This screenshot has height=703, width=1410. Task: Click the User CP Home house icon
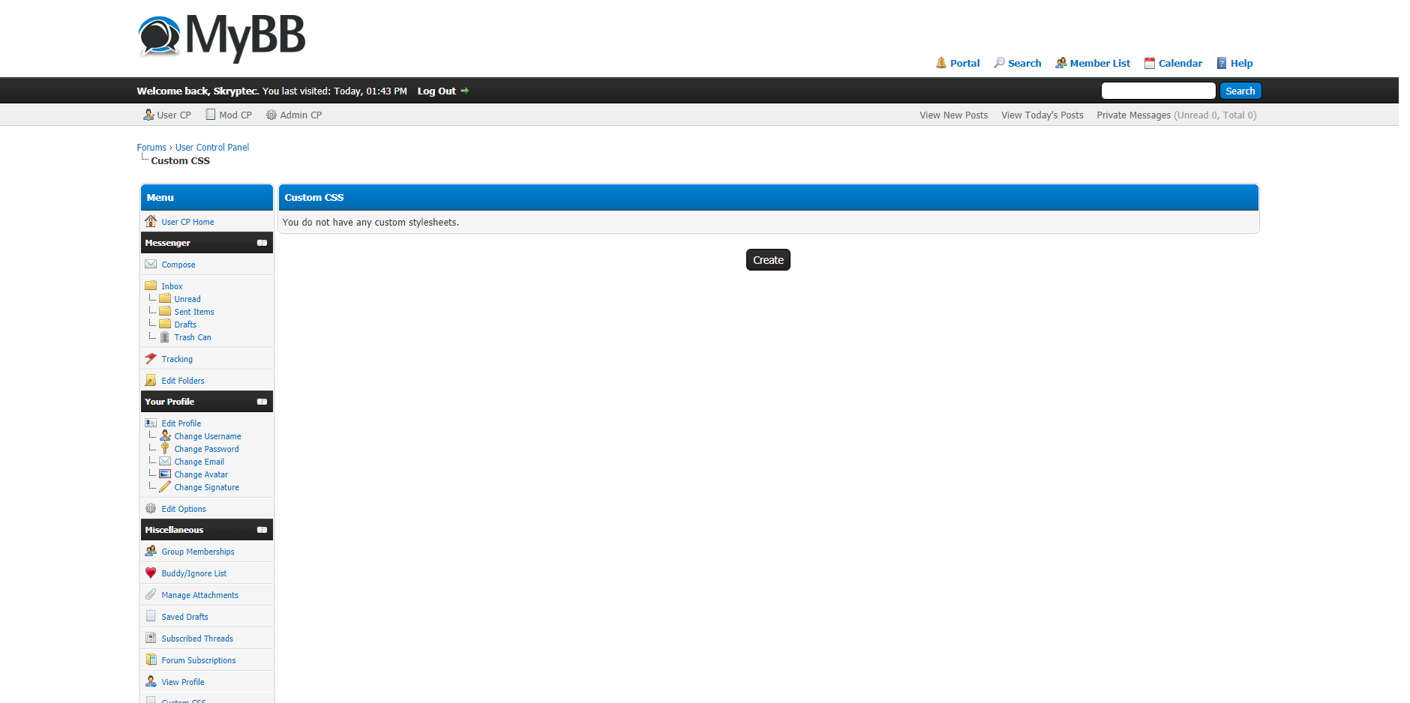coord(151,221)
